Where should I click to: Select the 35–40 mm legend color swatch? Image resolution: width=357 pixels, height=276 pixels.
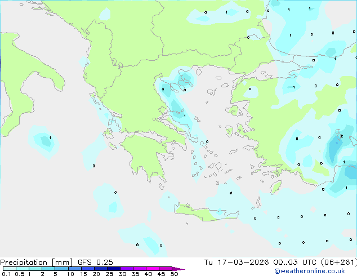pos(140,269)
